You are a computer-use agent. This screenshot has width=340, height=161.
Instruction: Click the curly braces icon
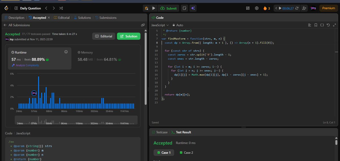[x=322, y=25]
